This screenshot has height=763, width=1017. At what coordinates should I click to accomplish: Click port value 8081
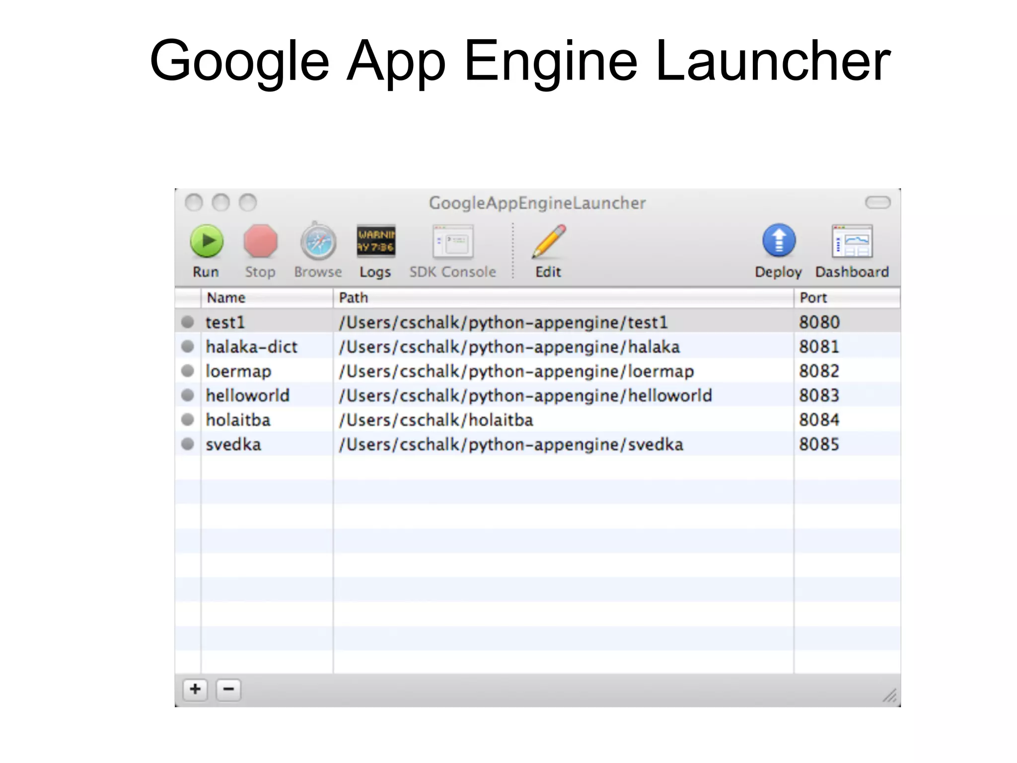click(819, 347)
